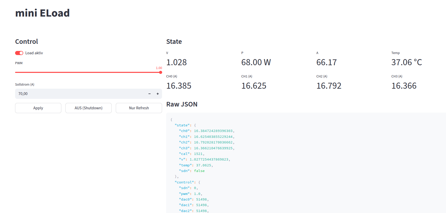Collapse the root JSON opening brace
This screenshot has width=446, height=213.
tap(171, 120)
